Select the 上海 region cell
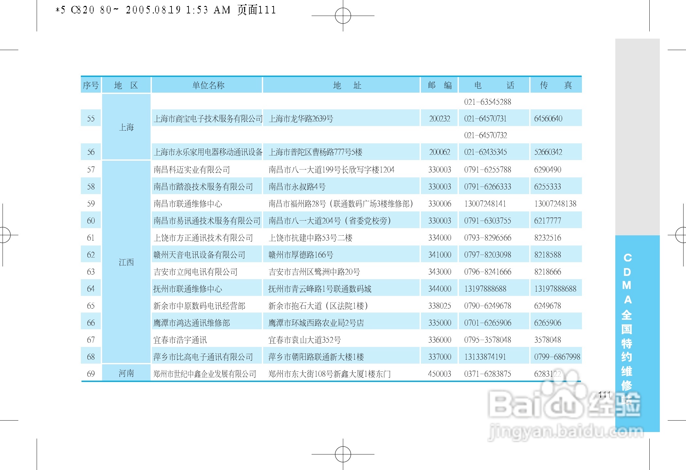 tap(126, 127)
